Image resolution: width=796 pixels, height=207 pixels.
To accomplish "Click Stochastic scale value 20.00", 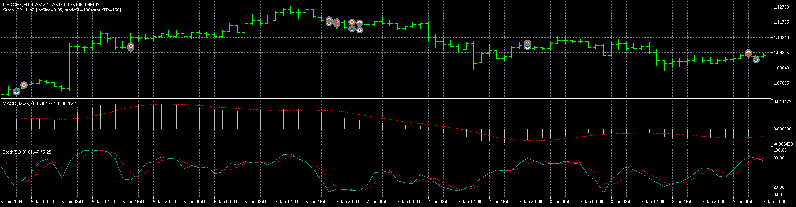I will click(x=778, y=187).
